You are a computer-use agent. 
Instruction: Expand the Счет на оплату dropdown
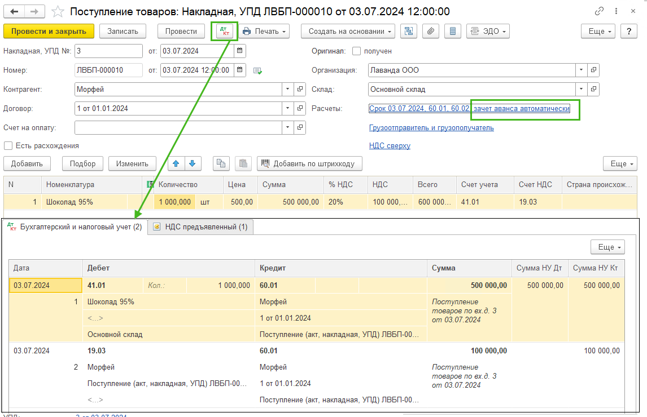[287, 127]
